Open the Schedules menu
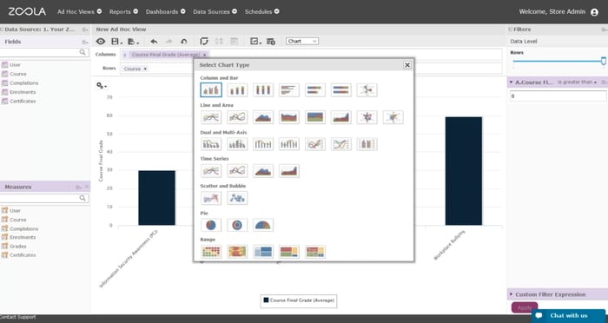608x323 pixels. click(261, 11)
